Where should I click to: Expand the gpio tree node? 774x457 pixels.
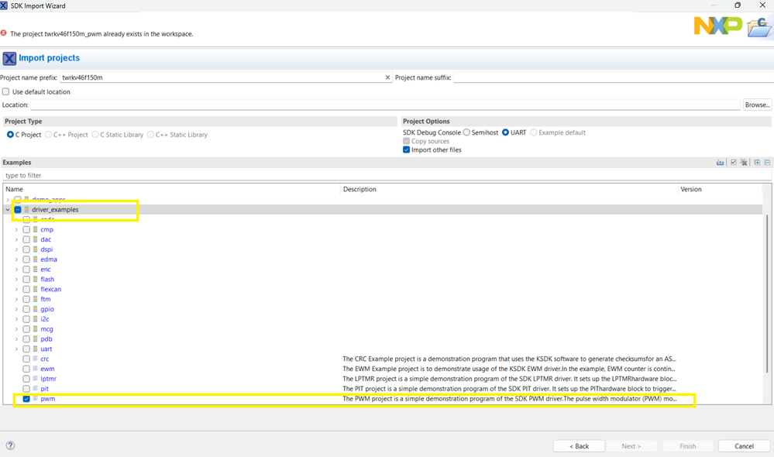(x=16, y=309)
